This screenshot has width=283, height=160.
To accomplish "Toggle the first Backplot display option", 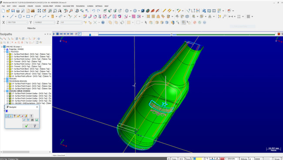I will (7, 116).
